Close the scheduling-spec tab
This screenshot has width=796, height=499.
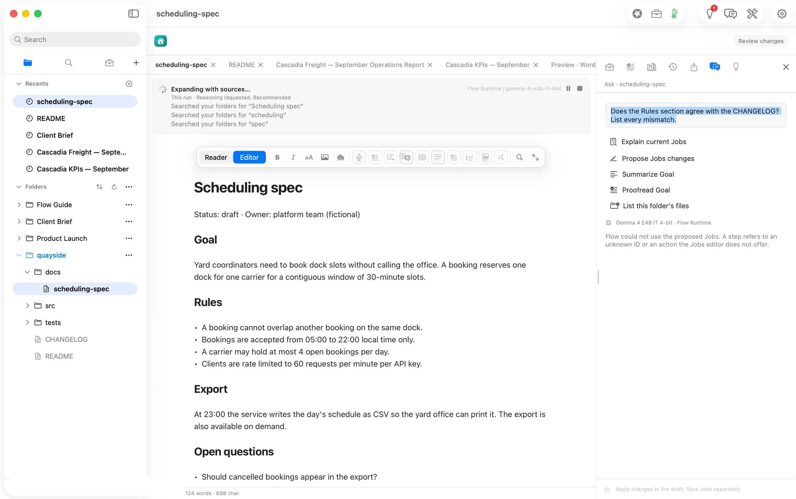pyautogui.click(x=213, y=65)
